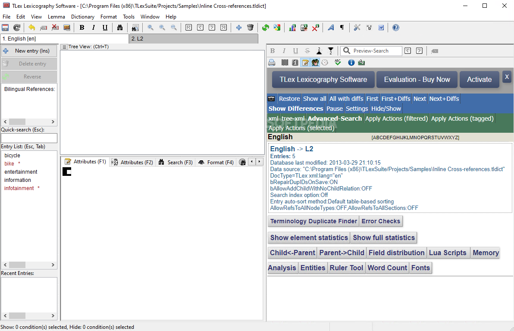The width and height of the screenshot is (514, 331).
Task: Click in the Quick-search input box
Action: point(29,138)
